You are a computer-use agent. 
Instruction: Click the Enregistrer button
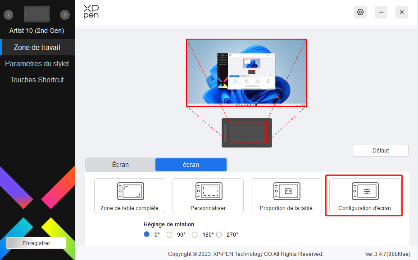coord(36,243)
